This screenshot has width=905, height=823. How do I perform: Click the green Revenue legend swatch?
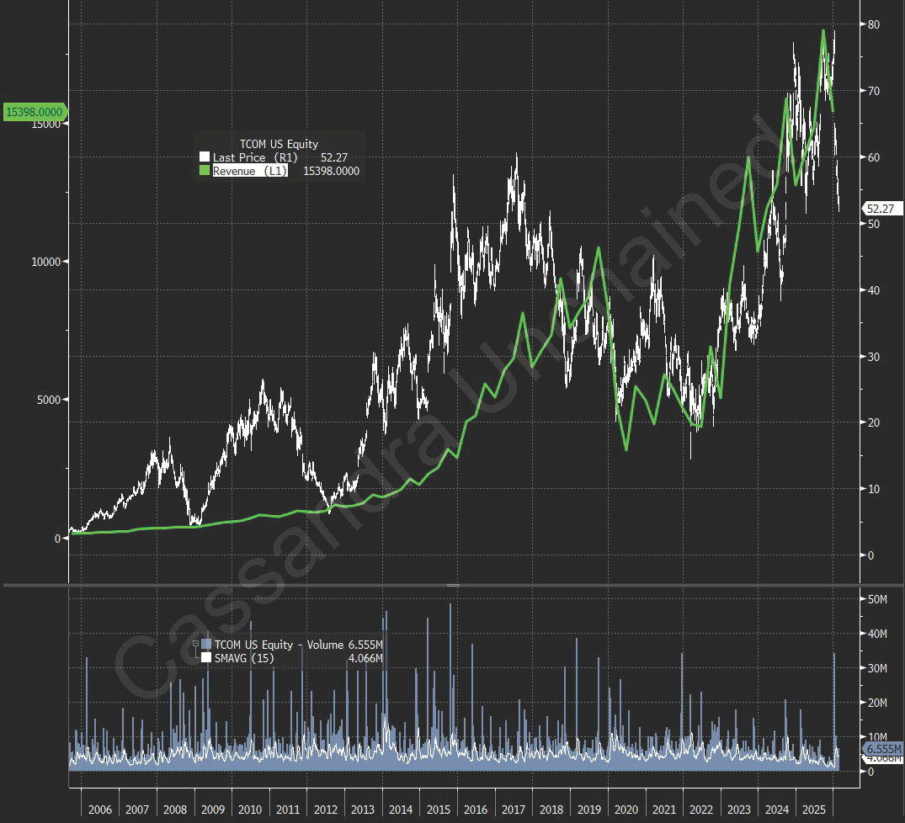[x=204, y=171]
